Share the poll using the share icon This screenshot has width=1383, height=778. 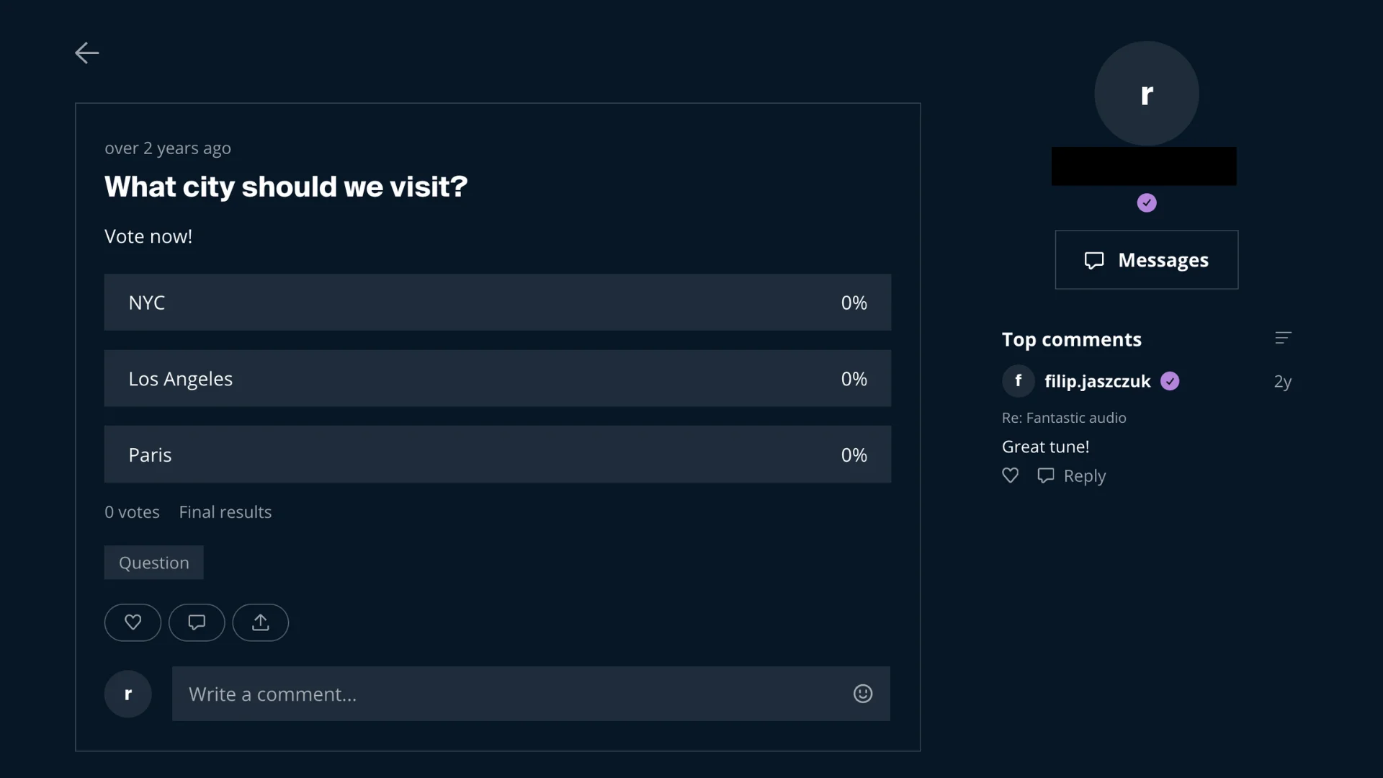[x=260, y=622]
